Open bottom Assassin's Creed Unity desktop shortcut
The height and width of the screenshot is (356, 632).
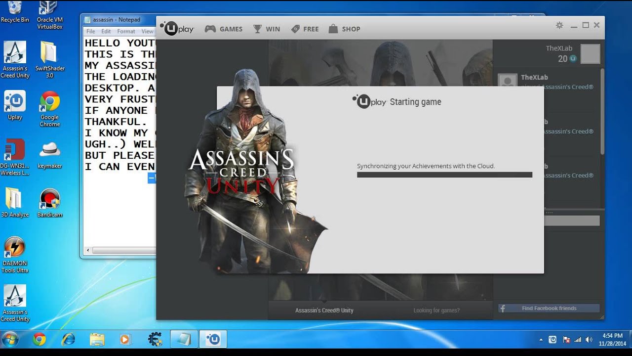click(15, 304)
